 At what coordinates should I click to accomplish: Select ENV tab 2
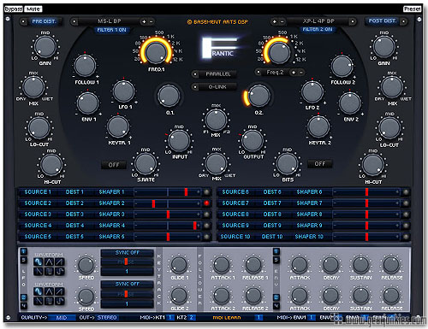(x=276, y=297)
